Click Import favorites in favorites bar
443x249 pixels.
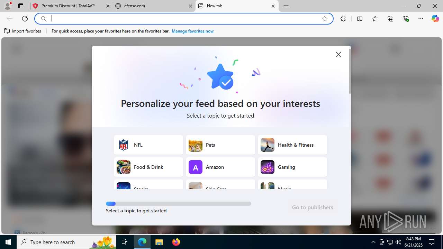coord(23,31)
